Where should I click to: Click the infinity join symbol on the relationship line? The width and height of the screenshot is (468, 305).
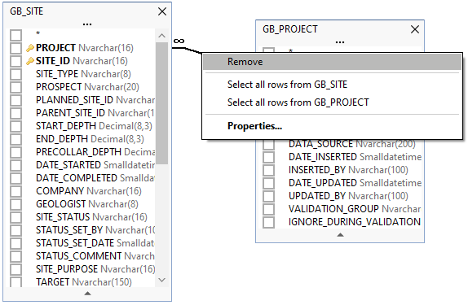(179, 41)
